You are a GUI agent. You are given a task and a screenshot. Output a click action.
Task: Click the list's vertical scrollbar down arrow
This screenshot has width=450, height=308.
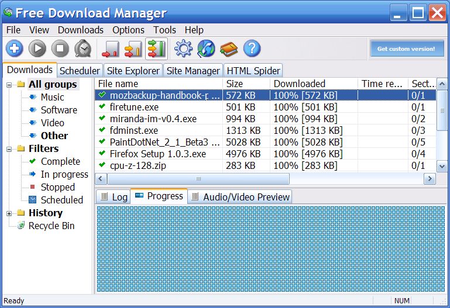(x=442, y=166)
